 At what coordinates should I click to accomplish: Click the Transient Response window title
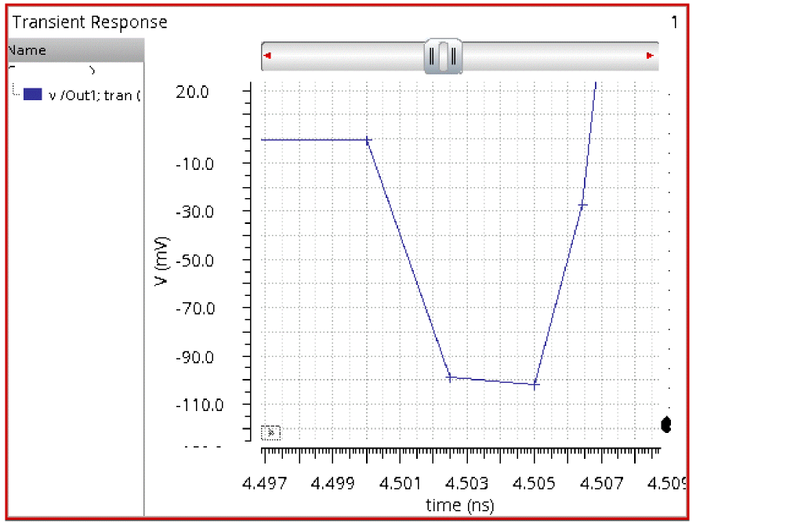point(89,22)
